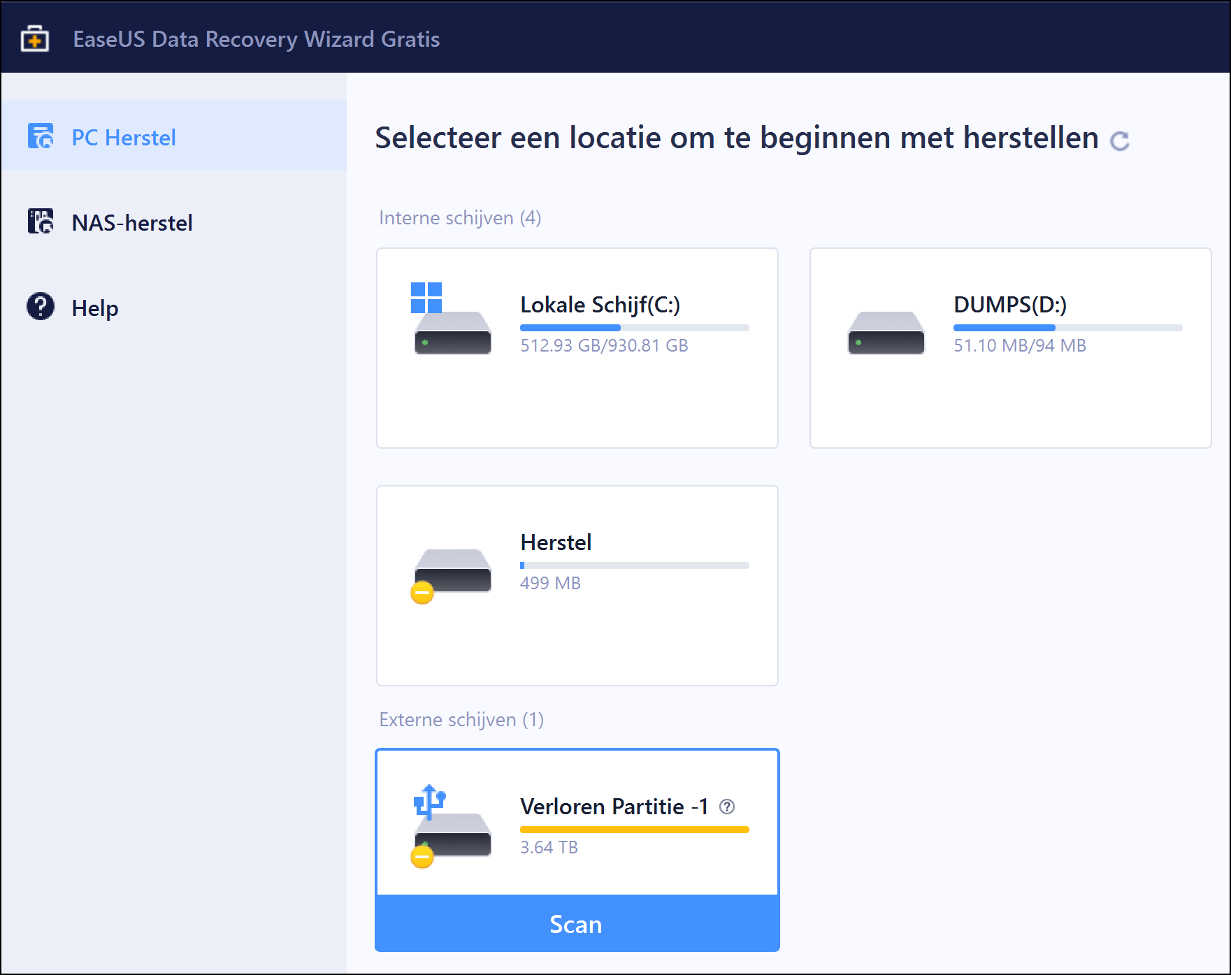Click the 'Verloren Partitie -1' title
This screenshot has height=975, width=1231.
614,807
